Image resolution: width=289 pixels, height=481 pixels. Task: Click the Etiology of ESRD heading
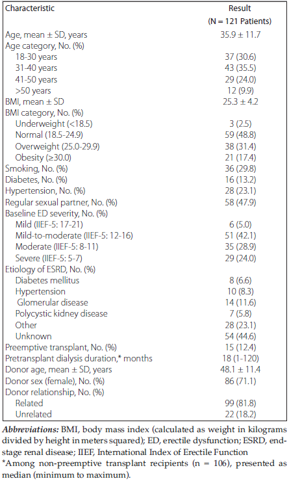click(x=50, y=269)
